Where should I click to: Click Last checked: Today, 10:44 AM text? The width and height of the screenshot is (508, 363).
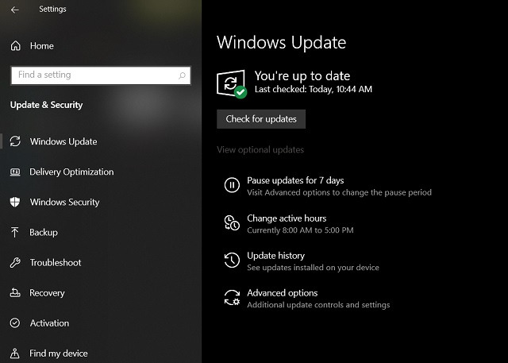coord(314,89)
